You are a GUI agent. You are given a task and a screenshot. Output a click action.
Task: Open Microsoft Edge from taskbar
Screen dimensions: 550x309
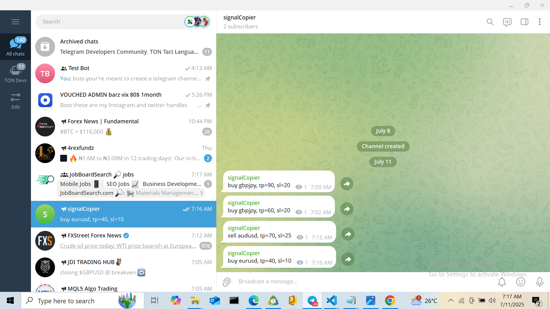coord(254,301)
